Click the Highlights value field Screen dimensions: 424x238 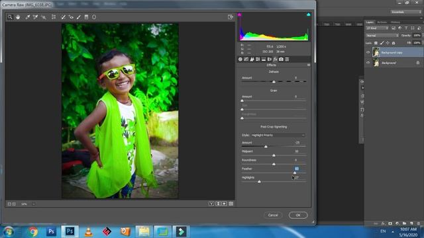(297, 178)
